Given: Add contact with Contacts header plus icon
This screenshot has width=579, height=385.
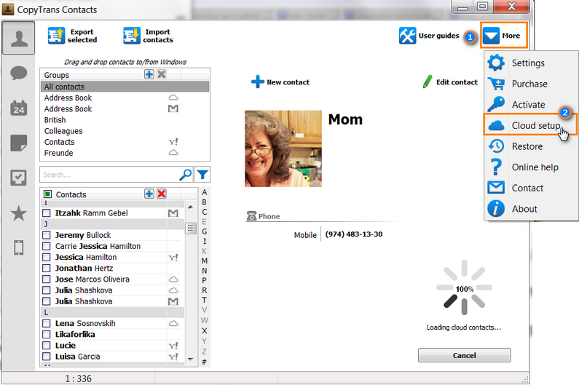Looking at the screenshot, I should pyautogui.click(x=149, y=194).
